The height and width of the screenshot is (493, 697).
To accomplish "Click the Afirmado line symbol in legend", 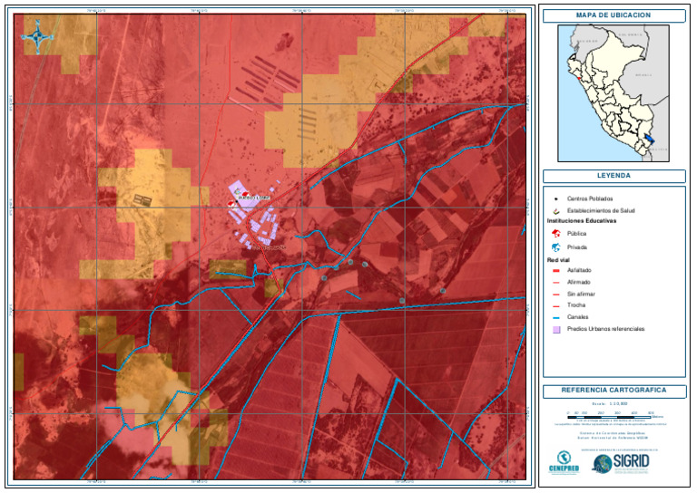I will point(555,283).
